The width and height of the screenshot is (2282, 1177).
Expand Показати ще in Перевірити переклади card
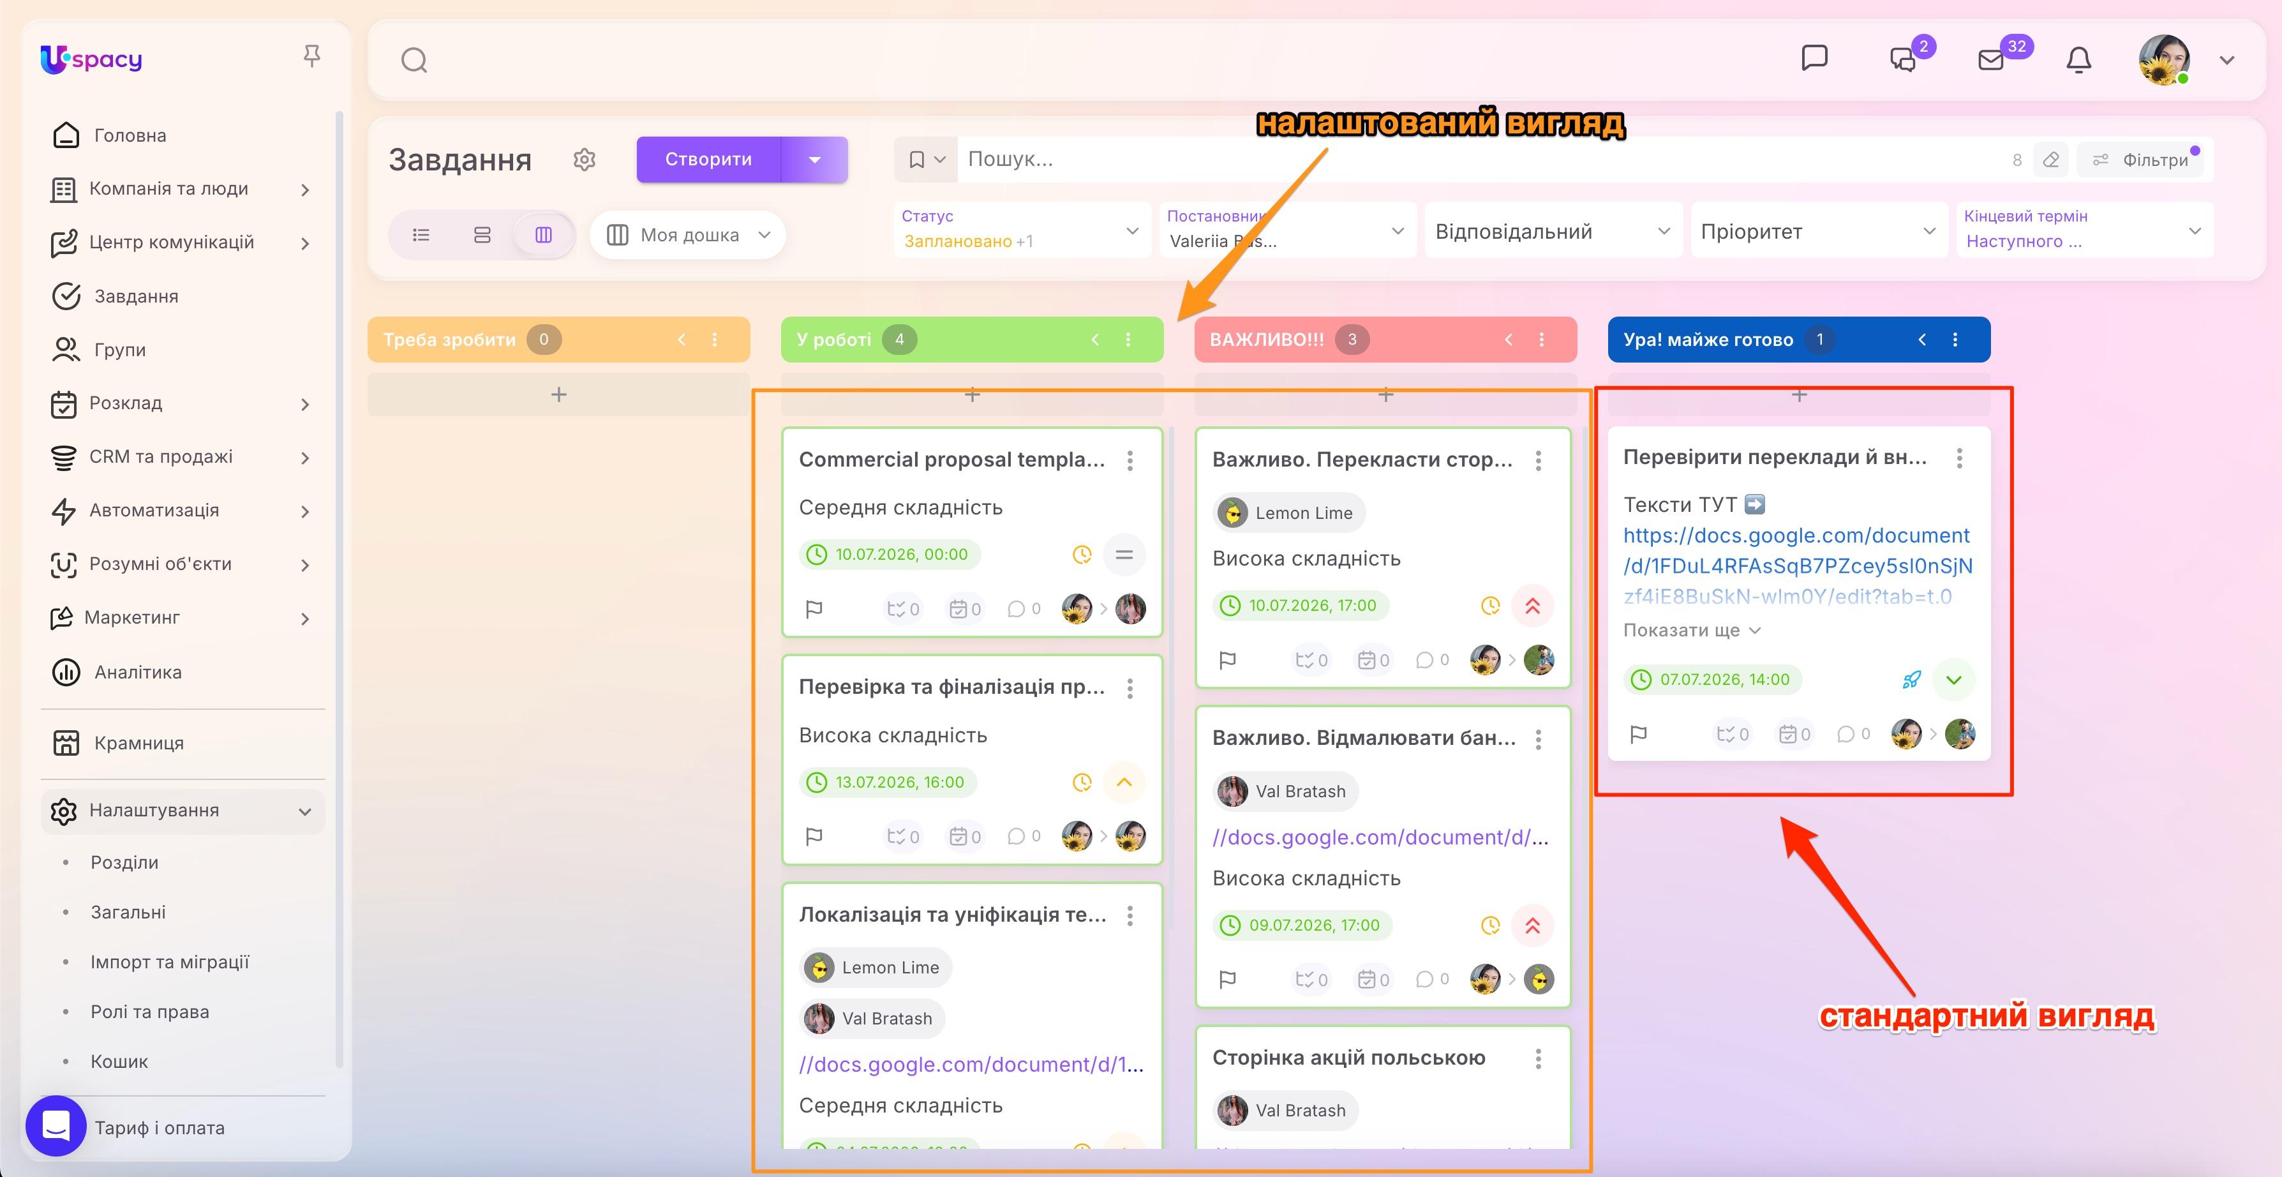(1692, 630)
